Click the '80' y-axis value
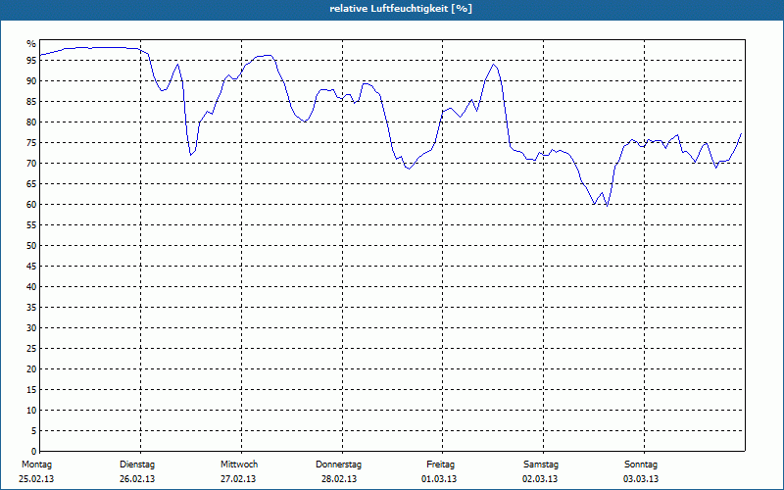 point(31,122)
